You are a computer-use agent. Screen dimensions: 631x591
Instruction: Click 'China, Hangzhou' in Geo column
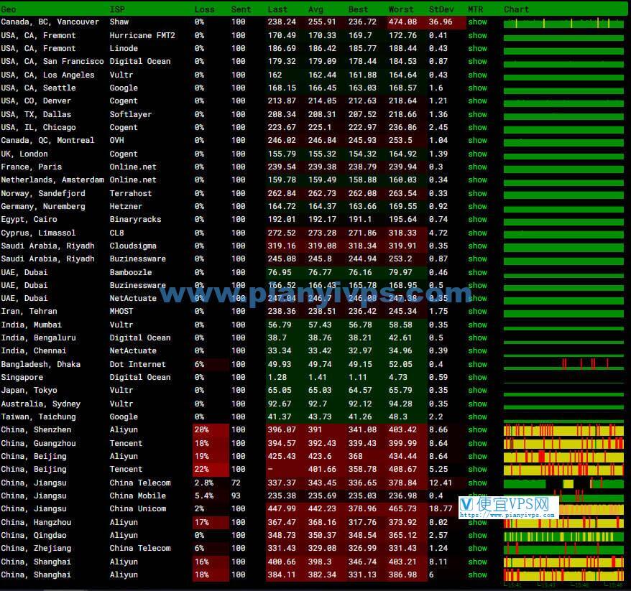(x=36, y=522)
